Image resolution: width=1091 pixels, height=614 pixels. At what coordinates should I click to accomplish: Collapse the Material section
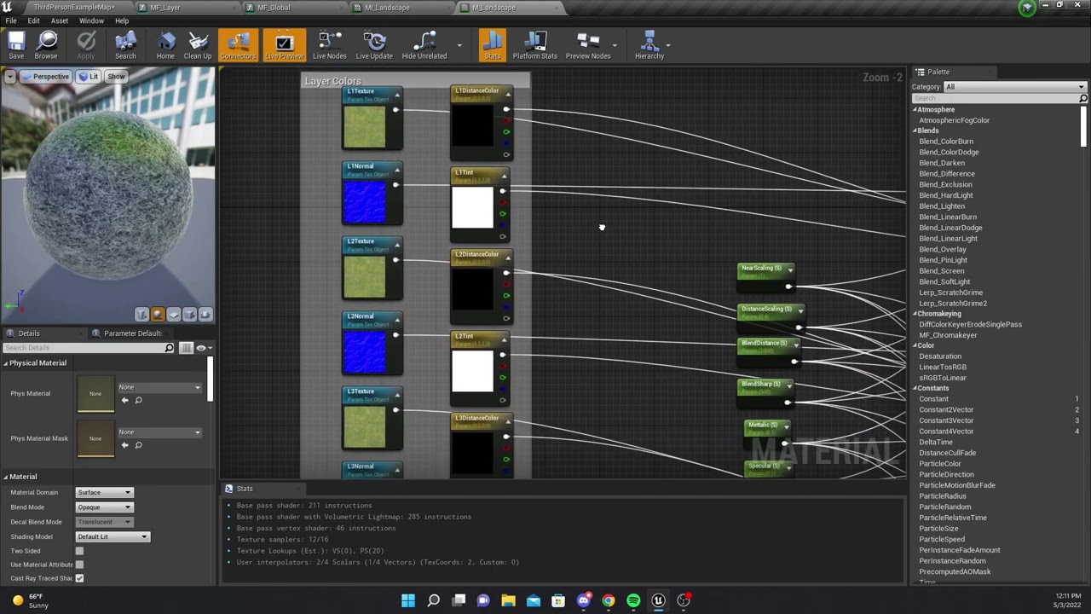click(5, 477)
